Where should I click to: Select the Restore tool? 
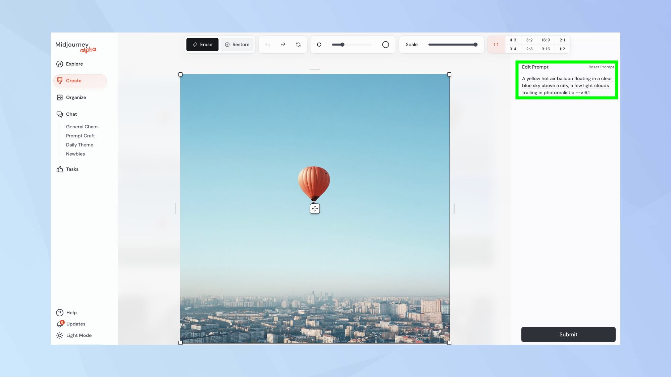[x=237, y=44]
